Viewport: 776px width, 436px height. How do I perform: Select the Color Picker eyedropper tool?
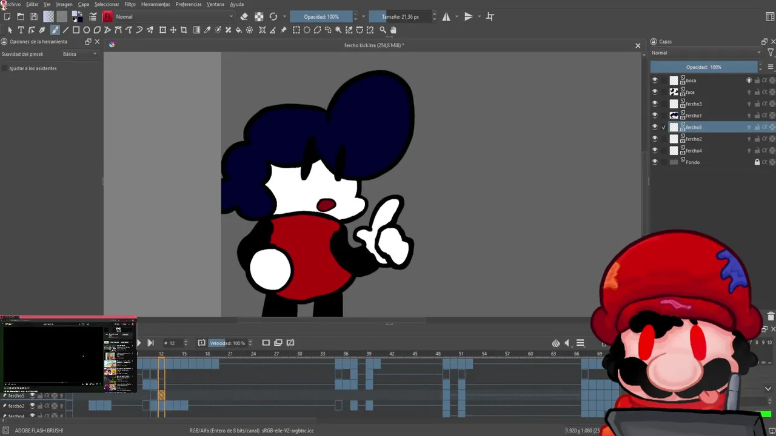(x=207, y=30)
